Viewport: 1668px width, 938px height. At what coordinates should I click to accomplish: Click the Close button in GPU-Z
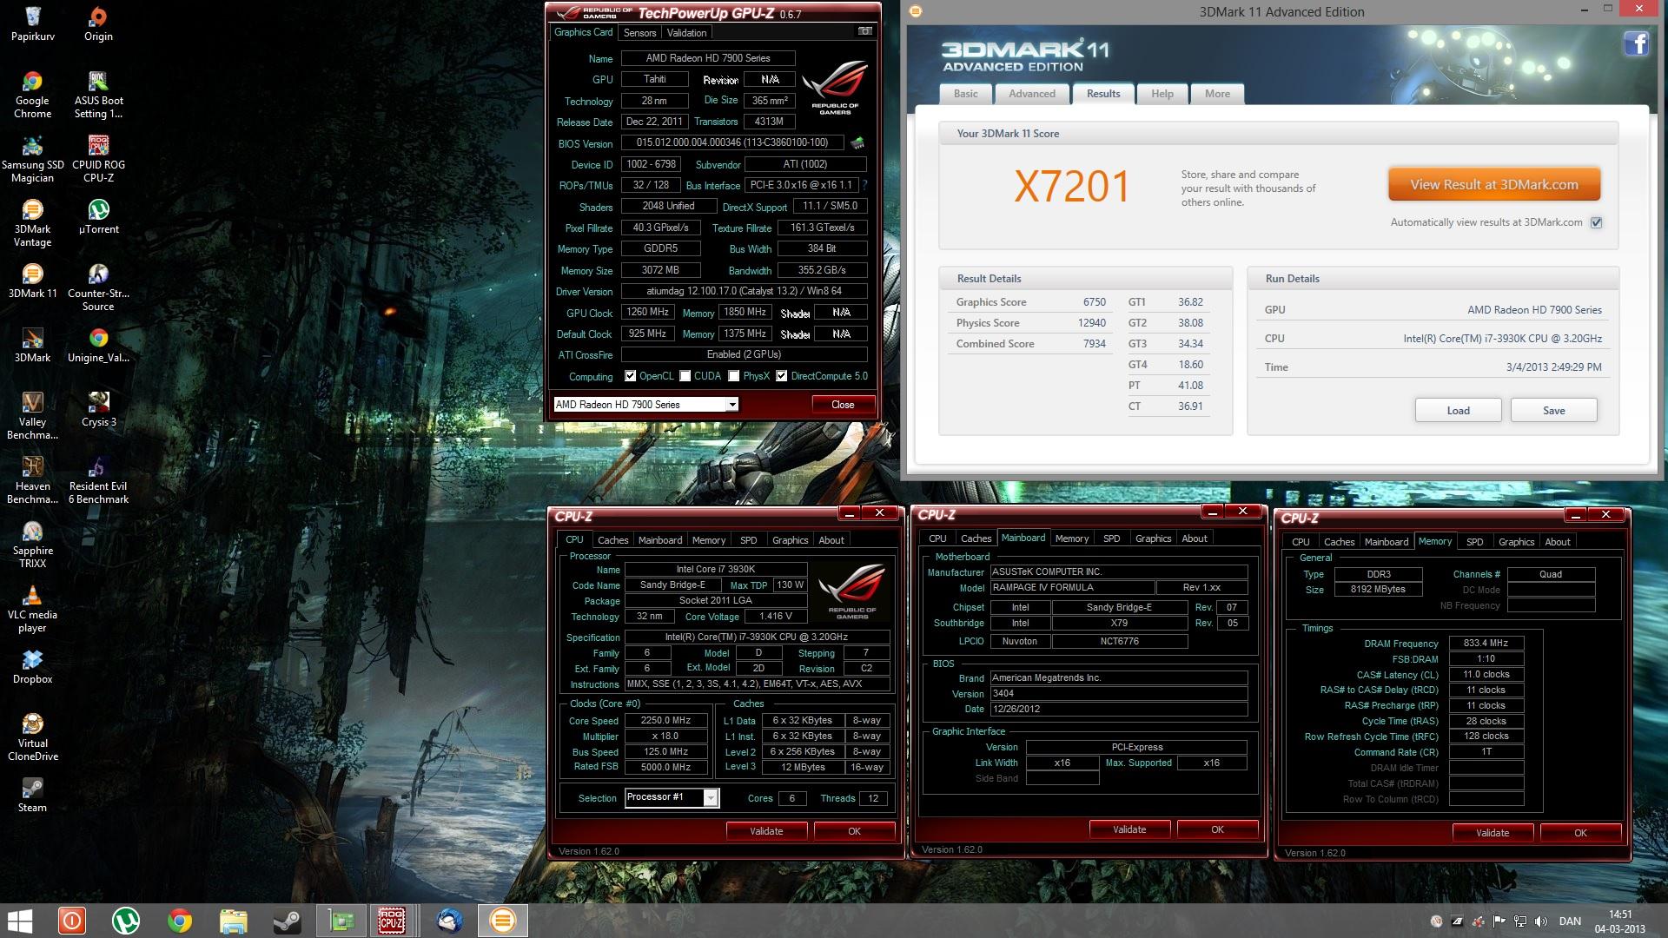[843, 405]
